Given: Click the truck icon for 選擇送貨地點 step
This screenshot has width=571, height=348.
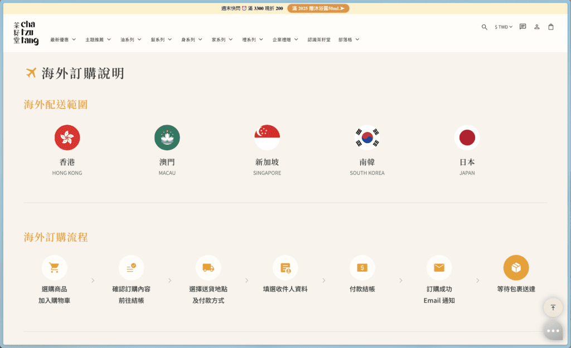Looking at the screenshot, I should (209, 267).
